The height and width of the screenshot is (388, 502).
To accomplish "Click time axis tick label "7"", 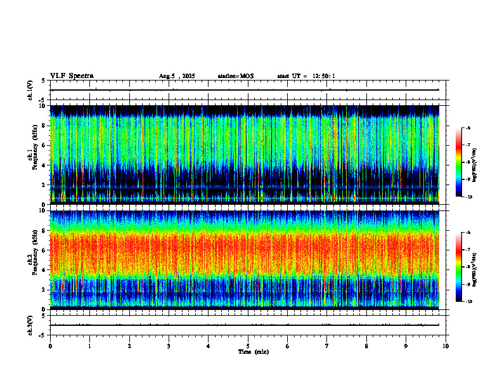I will [327, 346].
